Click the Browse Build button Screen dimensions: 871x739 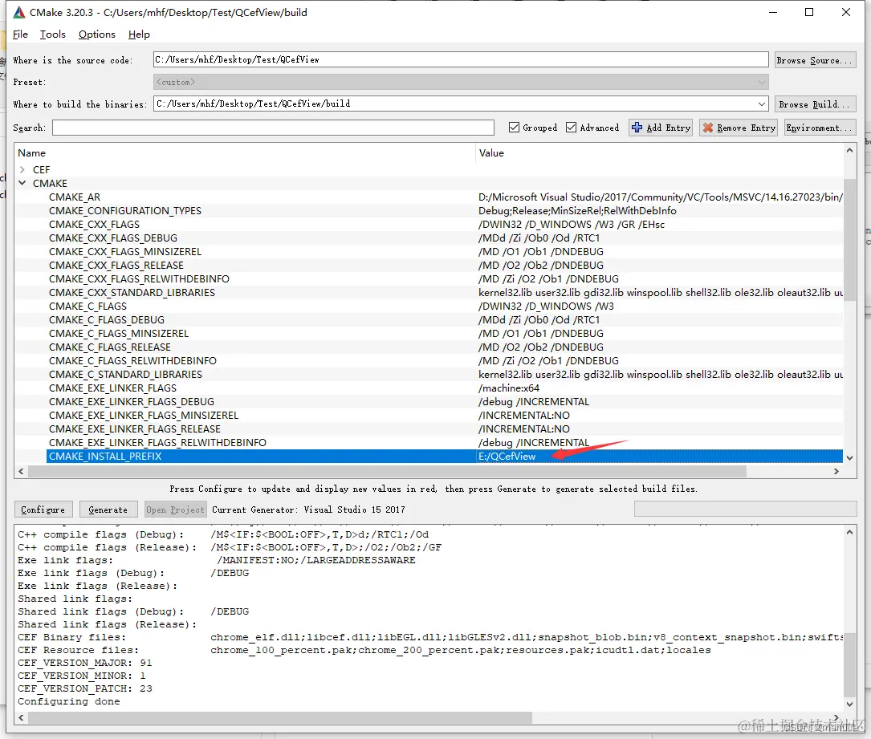pos(815,104)
